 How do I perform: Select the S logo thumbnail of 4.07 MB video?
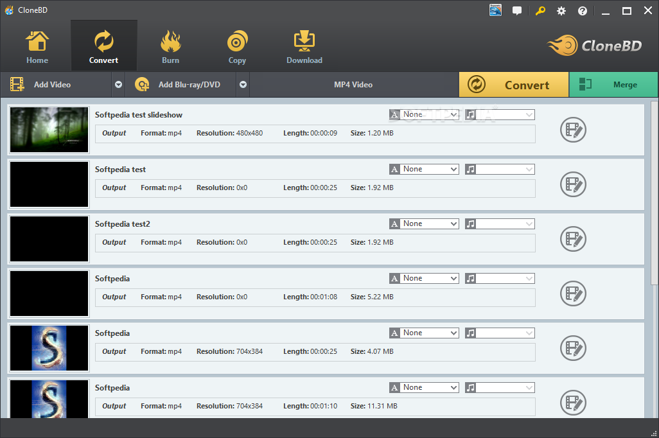point(49,347)
